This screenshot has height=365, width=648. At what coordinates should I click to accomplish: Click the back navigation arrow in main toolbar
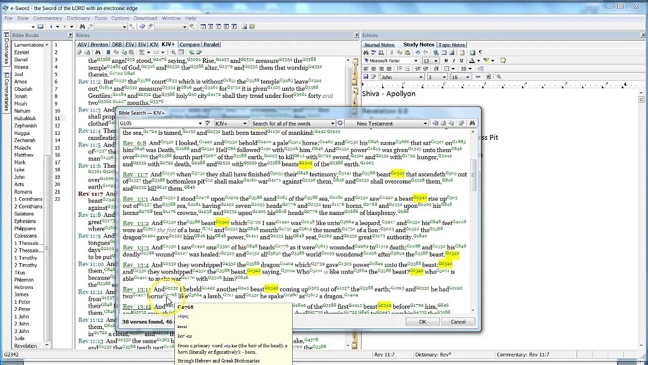point(50,26)
